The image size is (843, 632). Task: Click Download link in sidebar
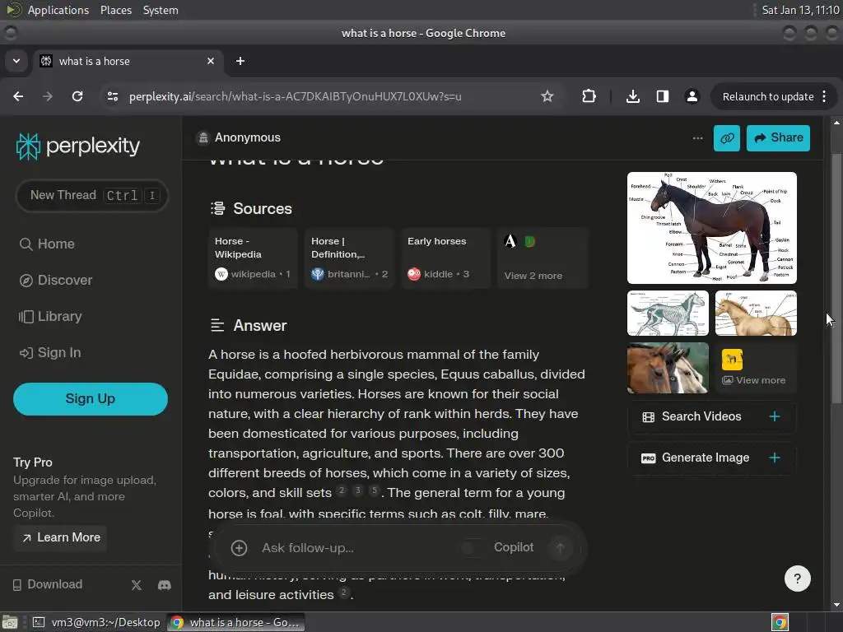(47, 584)
